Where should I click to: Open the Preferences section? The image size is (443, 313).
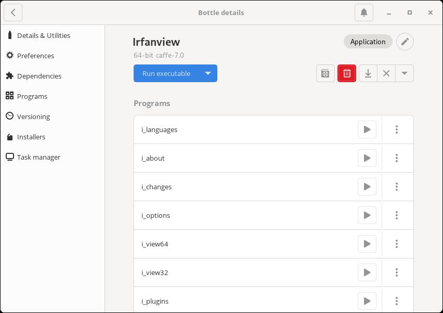53,56
